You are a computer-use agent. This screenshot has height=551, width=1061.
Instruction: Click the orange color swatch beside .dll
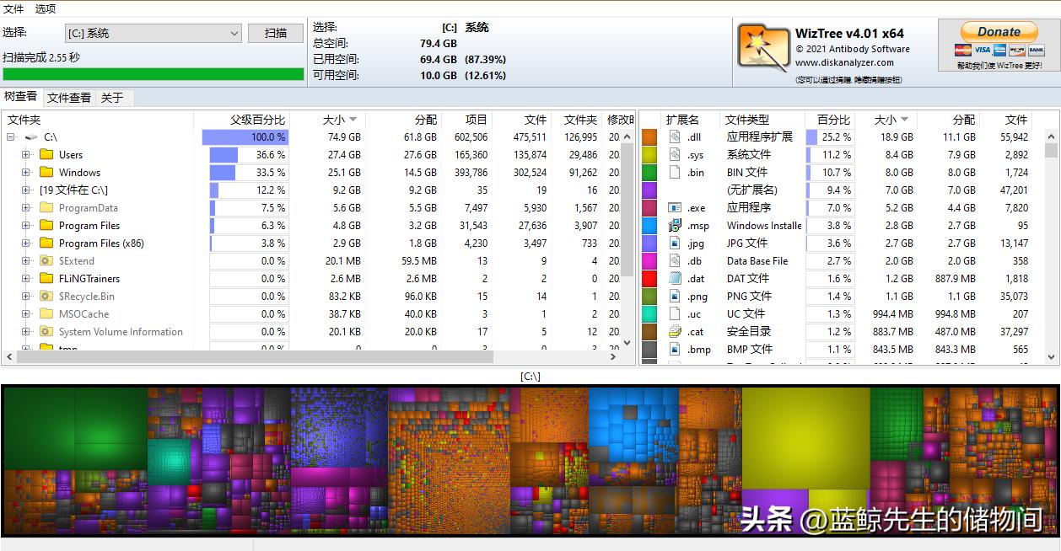(x=648, y=136)
